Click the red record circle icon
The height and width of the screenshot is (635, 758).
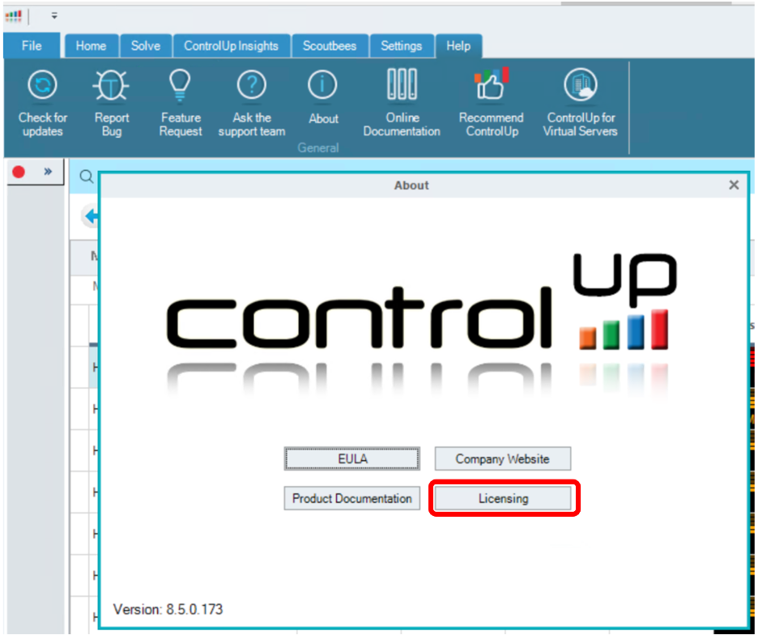(x=19, y=172)
